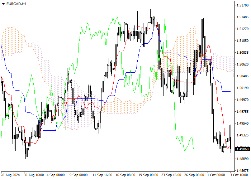Click the 1.51050 price axis label
Viewport: 251px width, 179px height.
[242, 41]
